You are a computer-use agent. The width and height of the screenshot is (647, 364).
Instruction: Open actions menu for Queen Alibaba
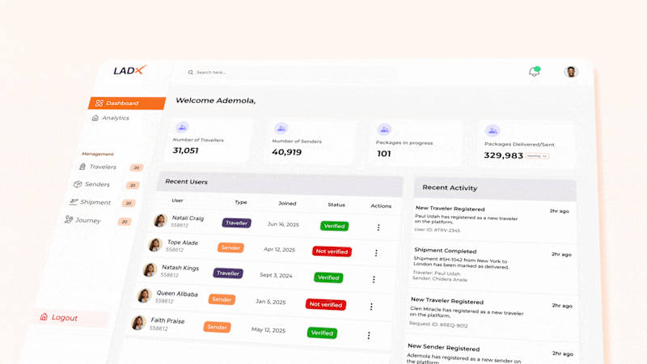pyautogui.click(x=371, y=307)
